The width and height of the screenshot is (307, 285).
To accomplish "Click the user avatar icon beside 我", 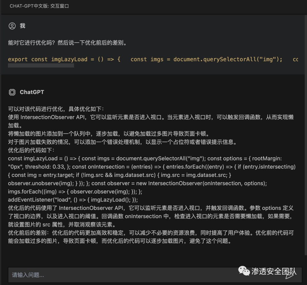I will 12,26.
